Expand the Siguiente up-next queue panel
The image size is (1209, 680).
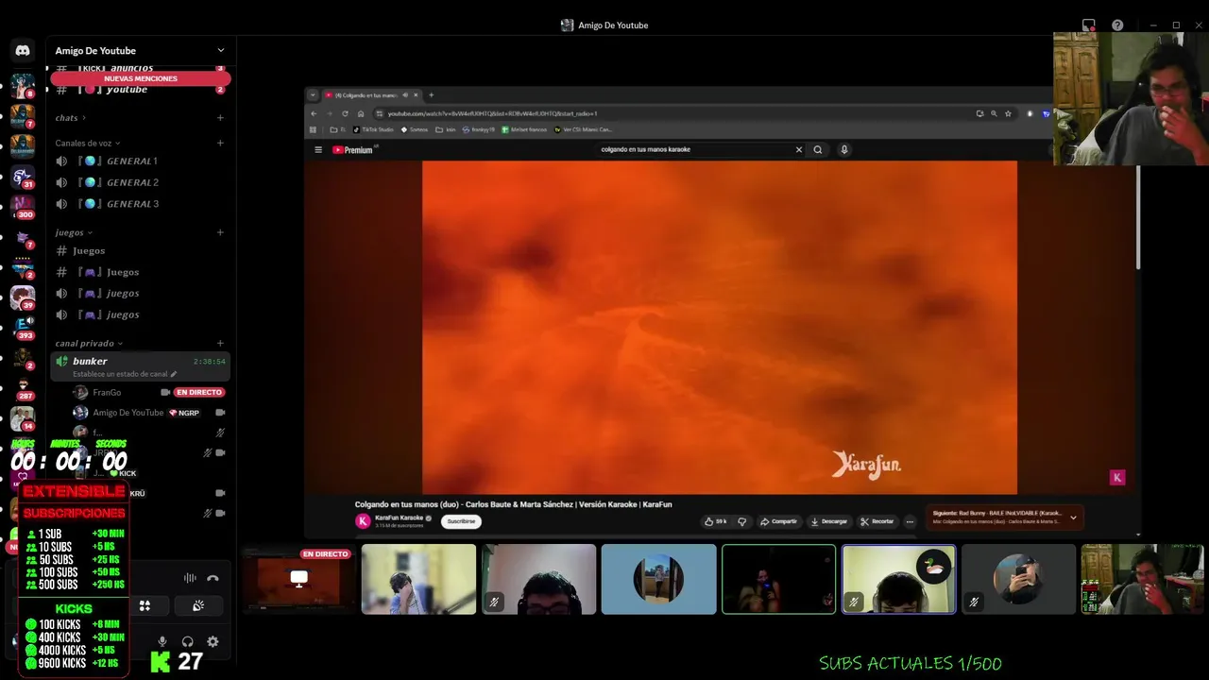(1073, 518)
